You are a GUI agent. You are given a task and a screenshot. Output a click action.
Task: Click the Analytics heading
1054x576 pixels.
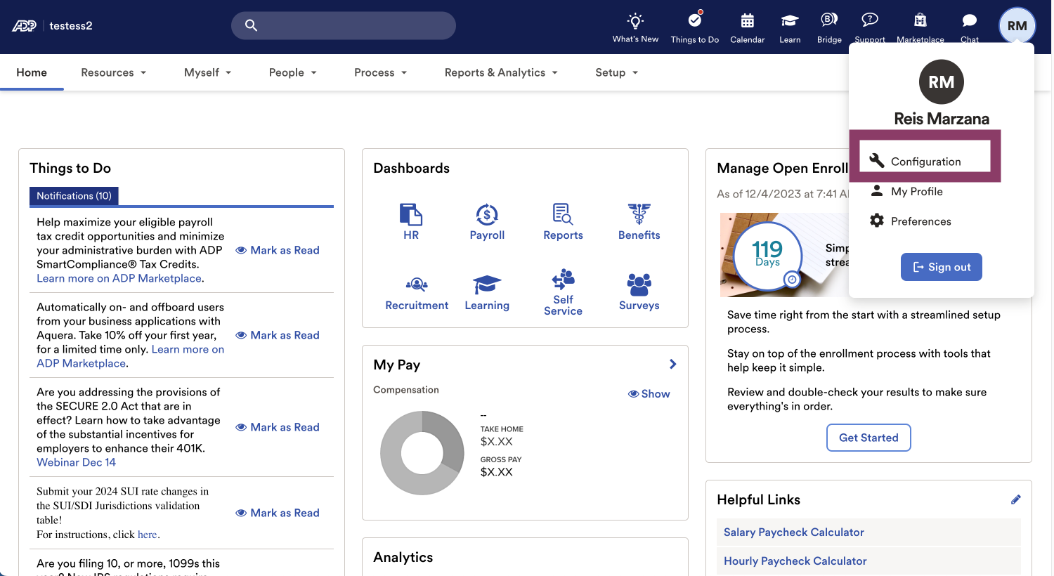coord(403,557)
